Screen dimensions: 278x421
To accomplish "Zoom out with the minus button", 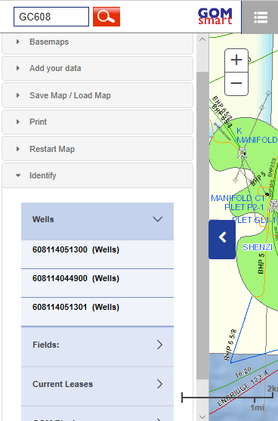I will coord(236,84).
